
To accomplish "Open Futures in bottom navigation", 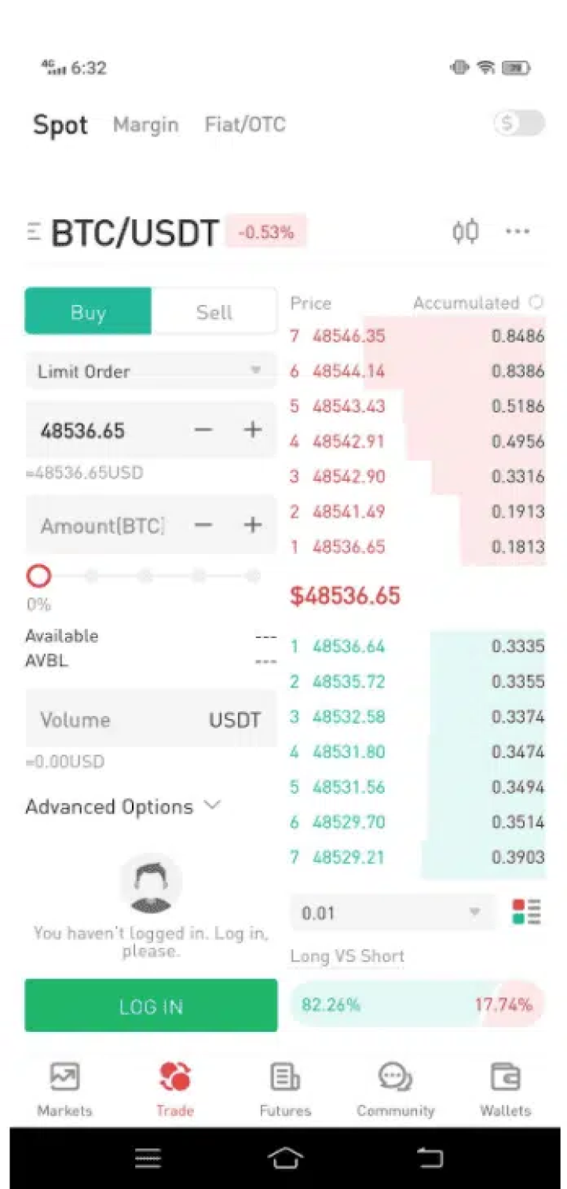I will click(x=285, y=1089).
